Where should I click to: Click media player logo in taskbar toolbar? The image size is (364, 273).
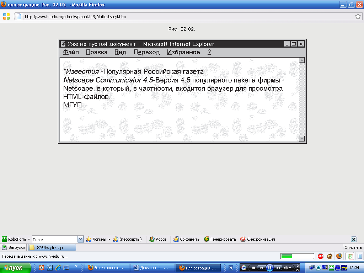pos(244,268)
